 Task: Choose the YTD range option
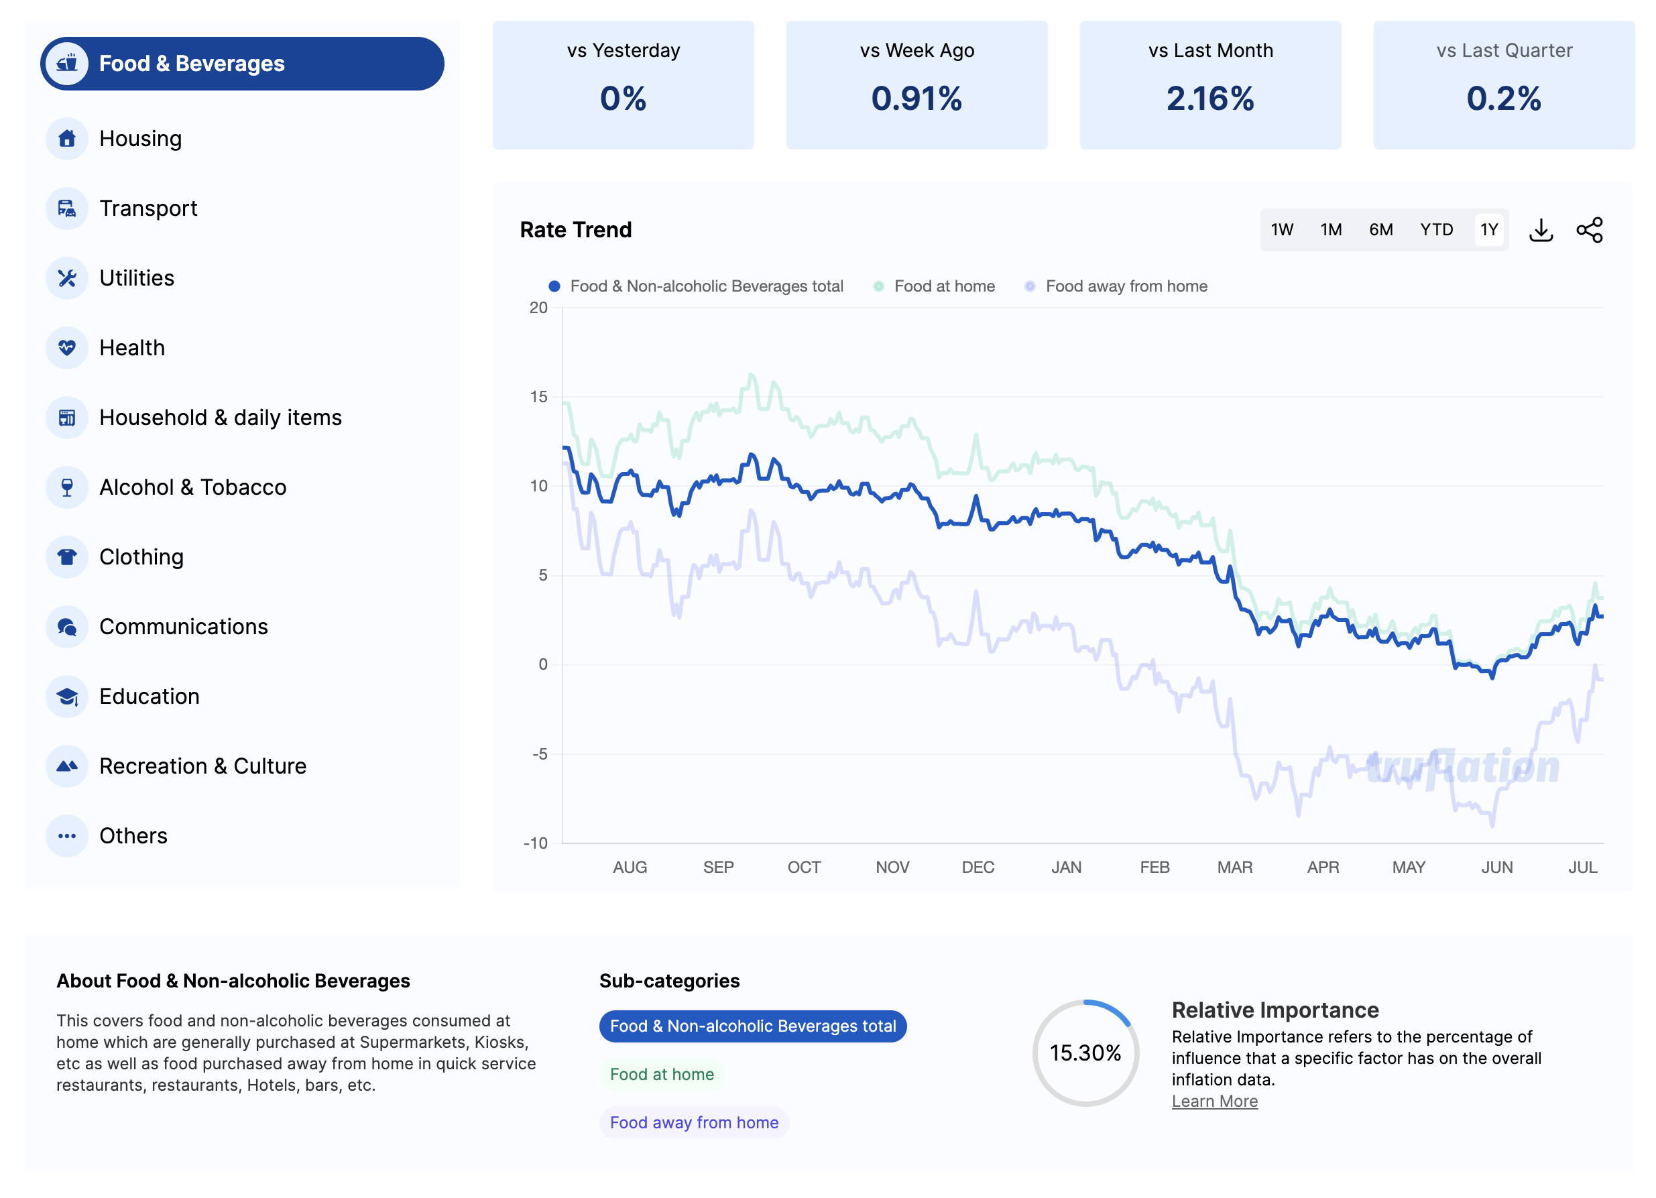pos(1435,230)
